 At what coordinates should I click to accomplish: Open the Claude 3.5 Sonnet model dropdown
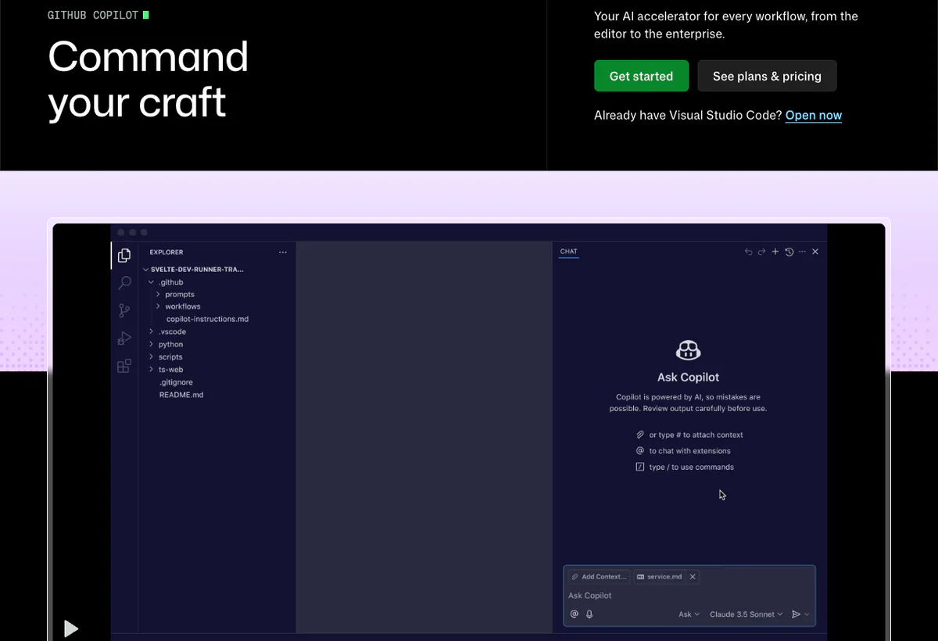(746, 614)
